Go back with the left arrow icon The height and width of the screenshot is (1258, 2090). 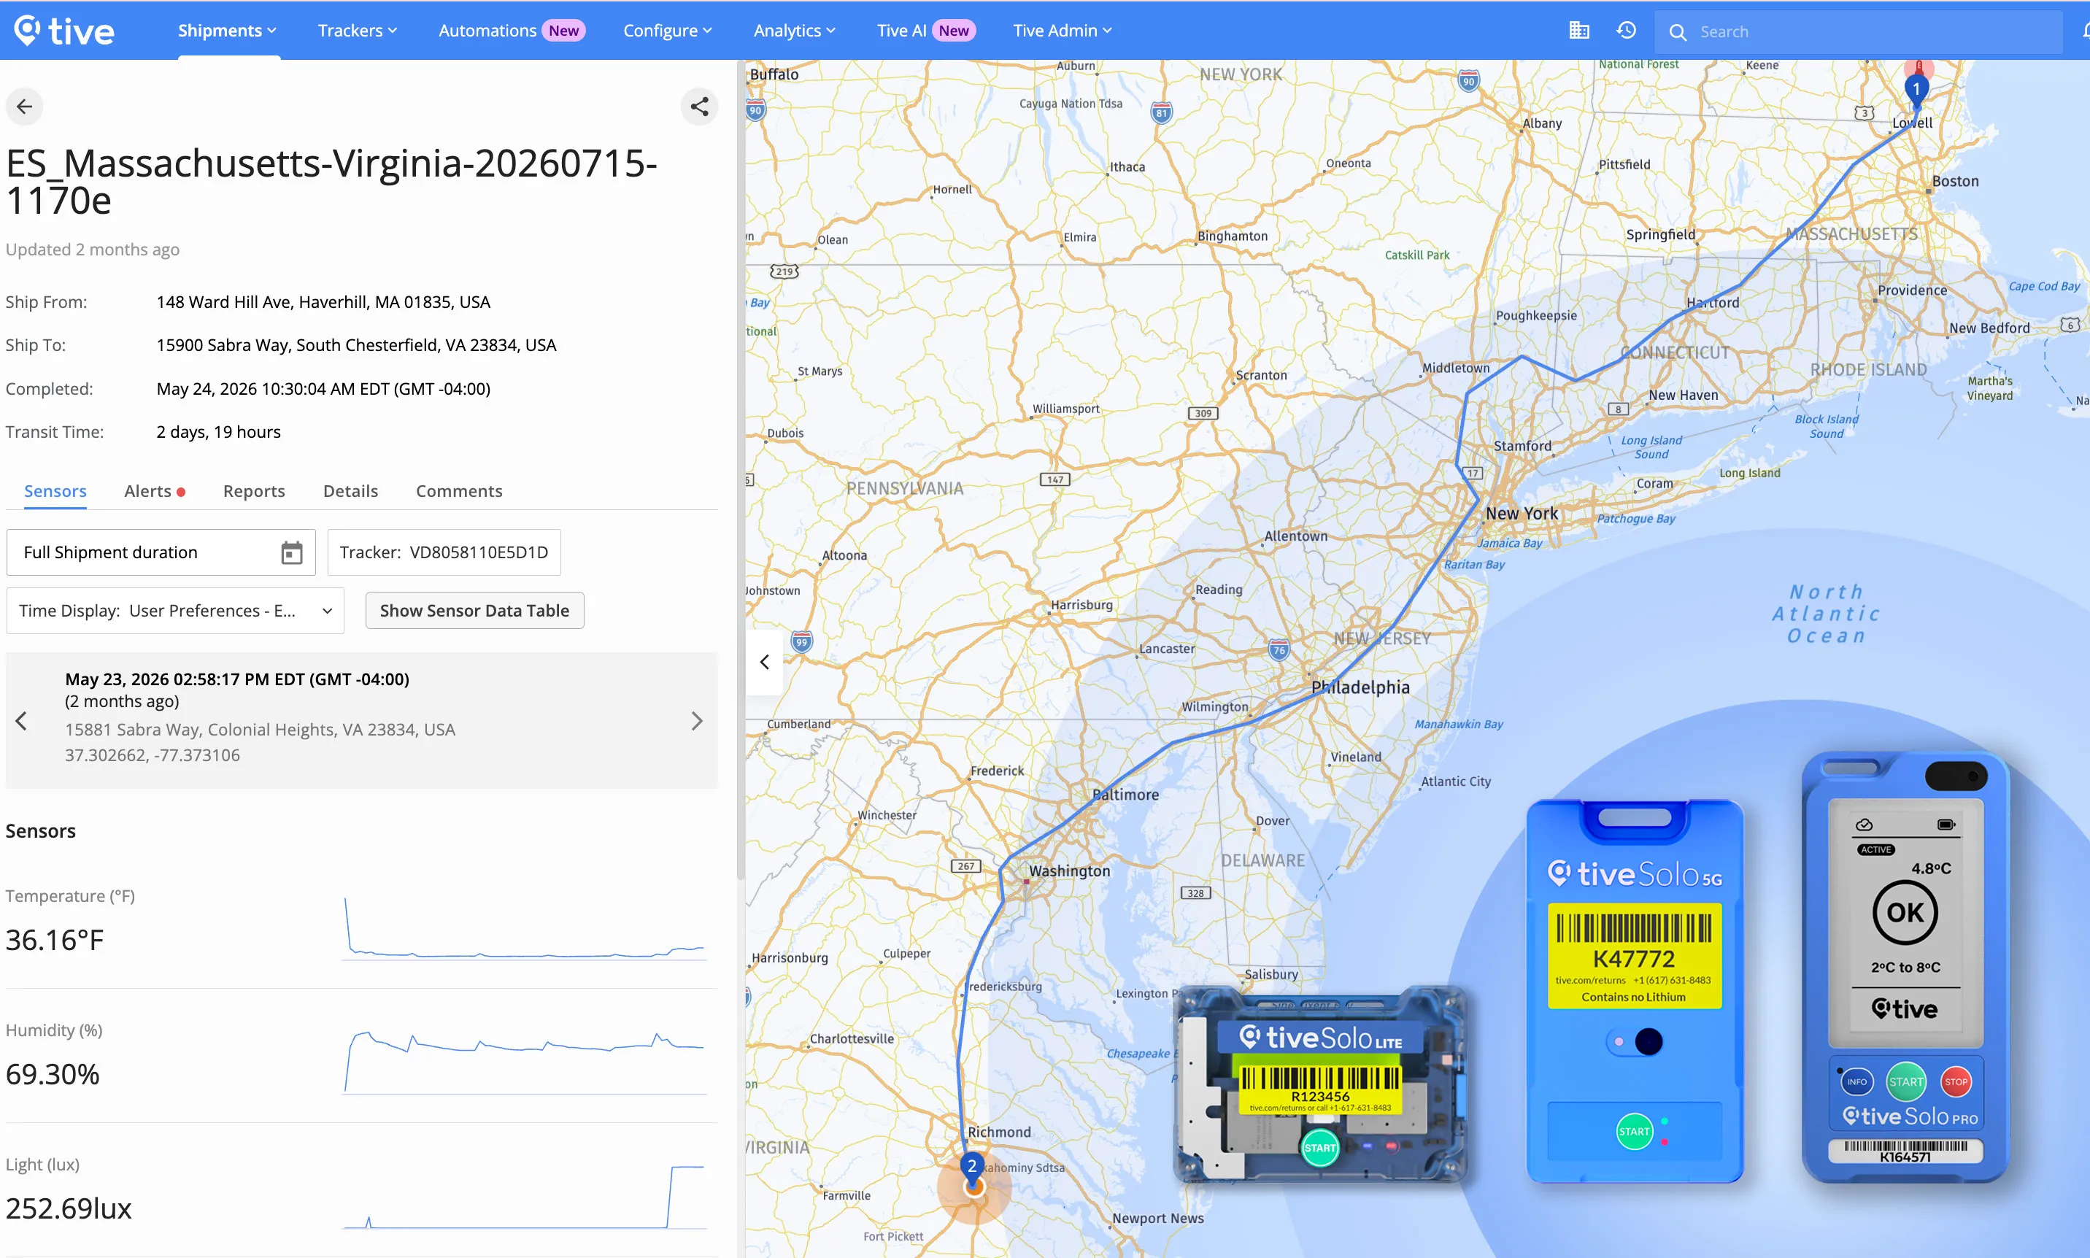coord(25,107)
